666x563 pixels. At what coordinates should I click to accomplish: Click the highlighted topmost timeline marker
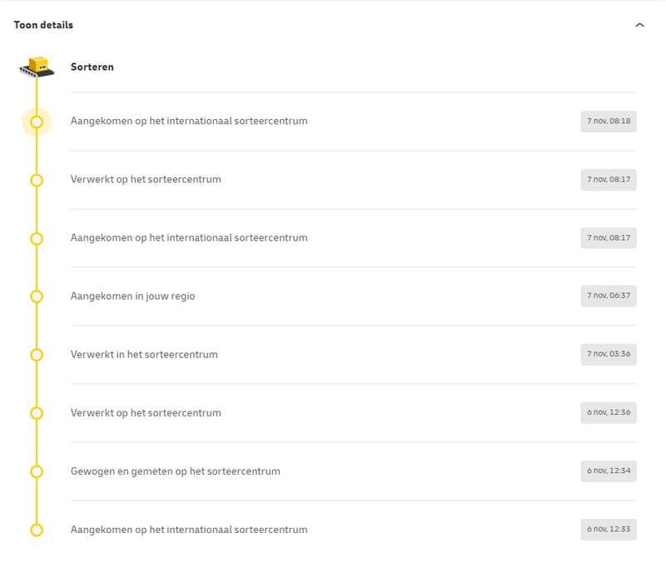pos(37,122)
